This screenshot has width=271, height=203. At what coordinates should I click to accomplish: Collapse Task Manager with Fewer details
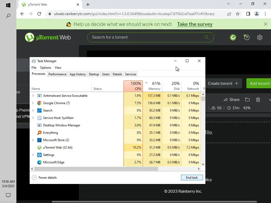[x=44, y=177]
